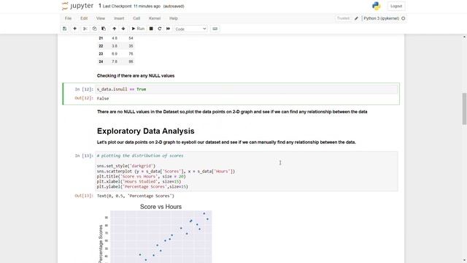Click the Trusted notebook indicator

343,18
